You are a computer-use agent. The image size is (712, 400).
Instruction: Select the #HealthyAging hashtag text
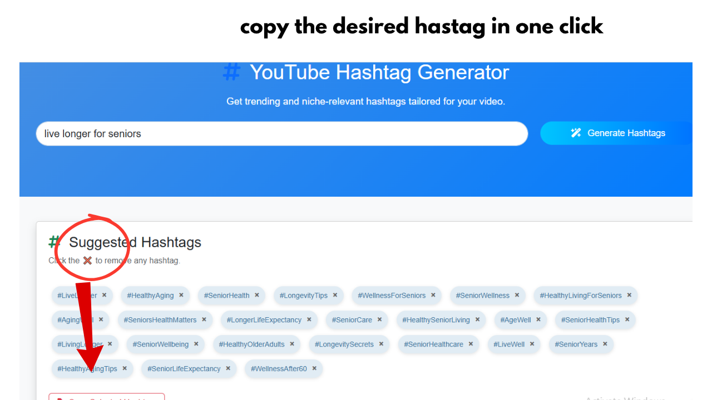point(150,296)
